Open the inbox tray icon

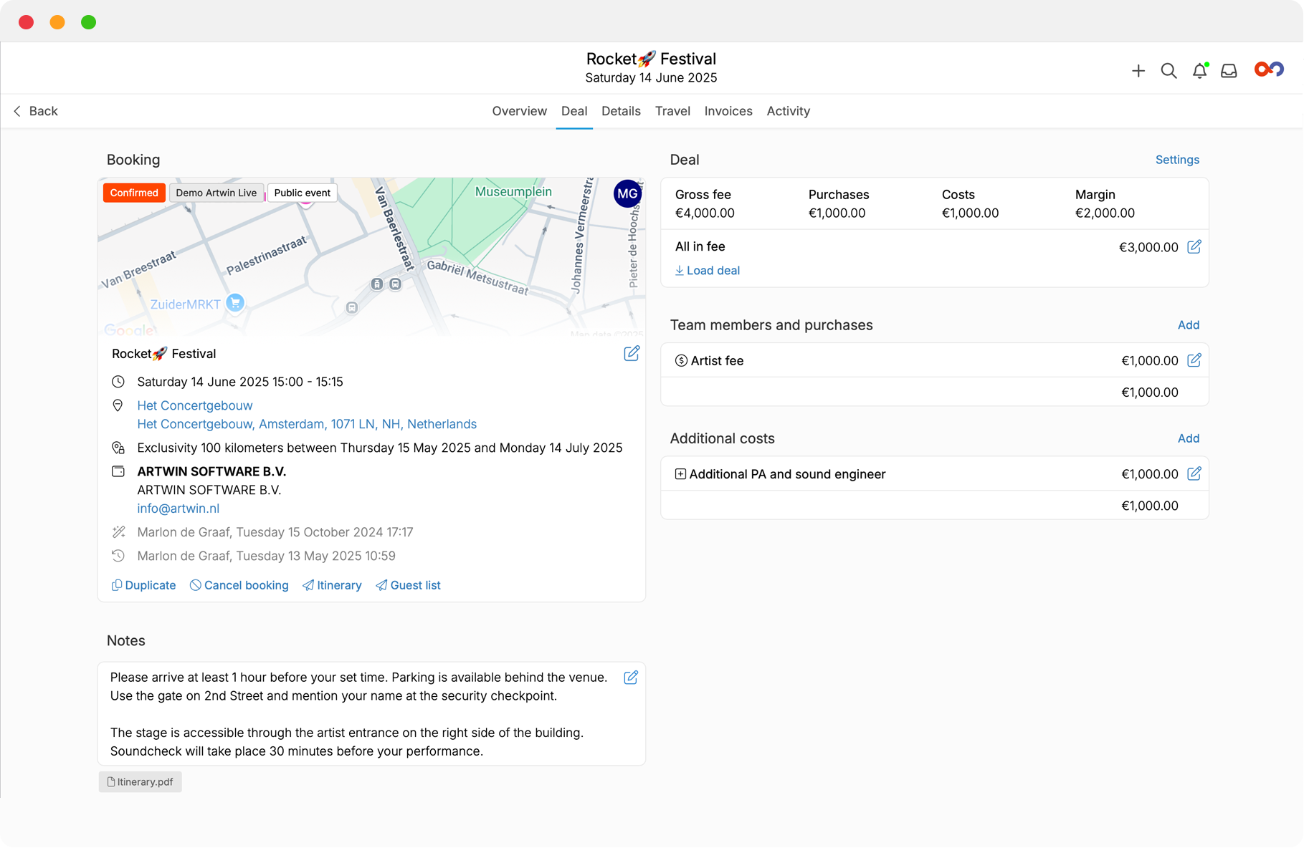(x=1229, y=71)
